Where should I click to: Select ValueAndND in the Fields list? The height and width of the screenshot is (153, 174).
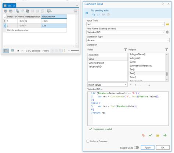coord(108,67)
